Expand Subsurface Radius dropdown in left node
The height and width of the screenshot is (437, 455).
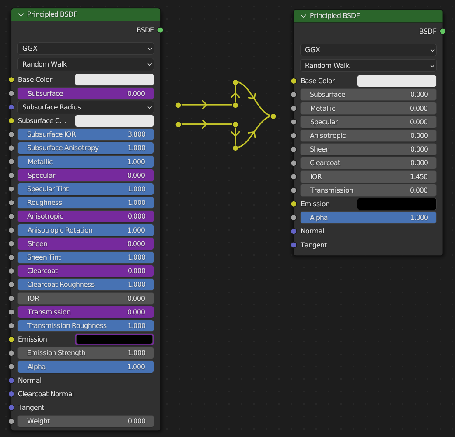pos(86,107)
